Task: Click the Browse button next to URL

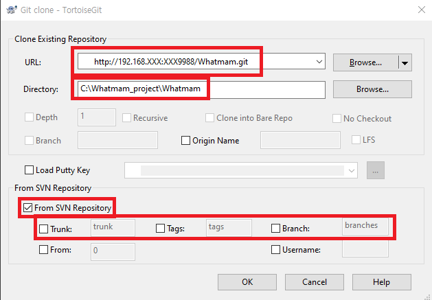Action: [x=365, y=62]
